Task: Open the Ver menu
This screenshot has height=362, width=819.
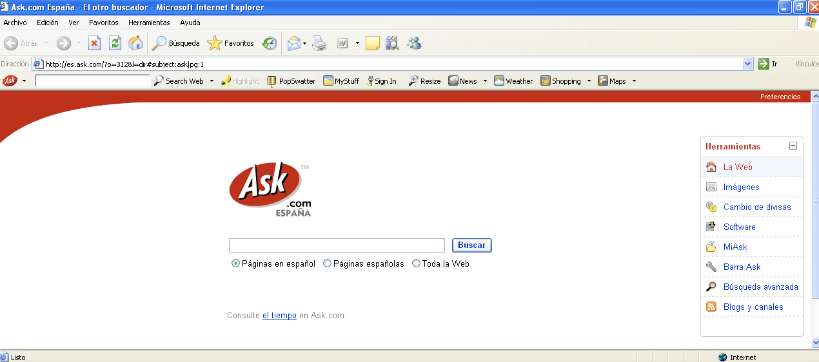Action: [x=74, y=23]
